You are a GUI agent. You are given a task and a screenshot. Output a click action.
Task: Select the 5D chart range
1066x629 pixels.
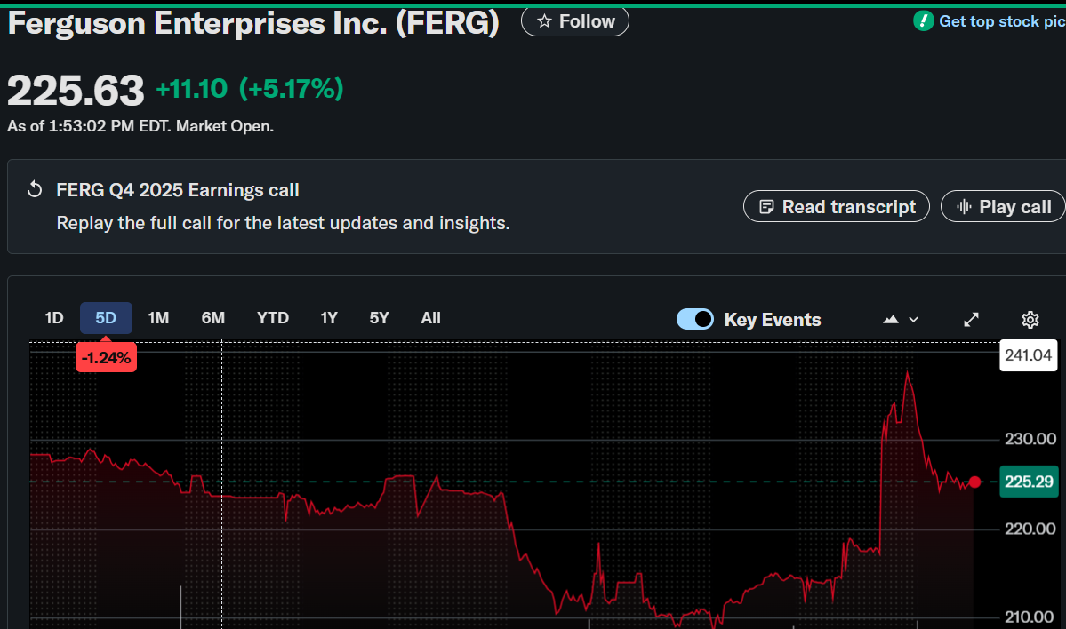point(106,318)
